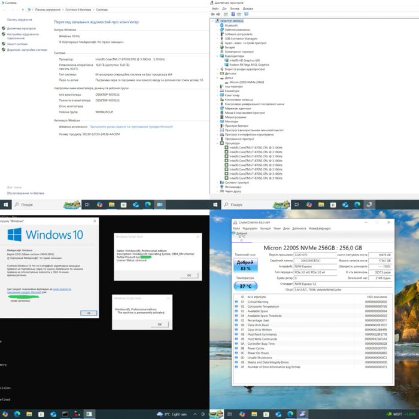Close the Windows 10 About dialog
This screenshot has width=419, height=419.
click(95, 221)
